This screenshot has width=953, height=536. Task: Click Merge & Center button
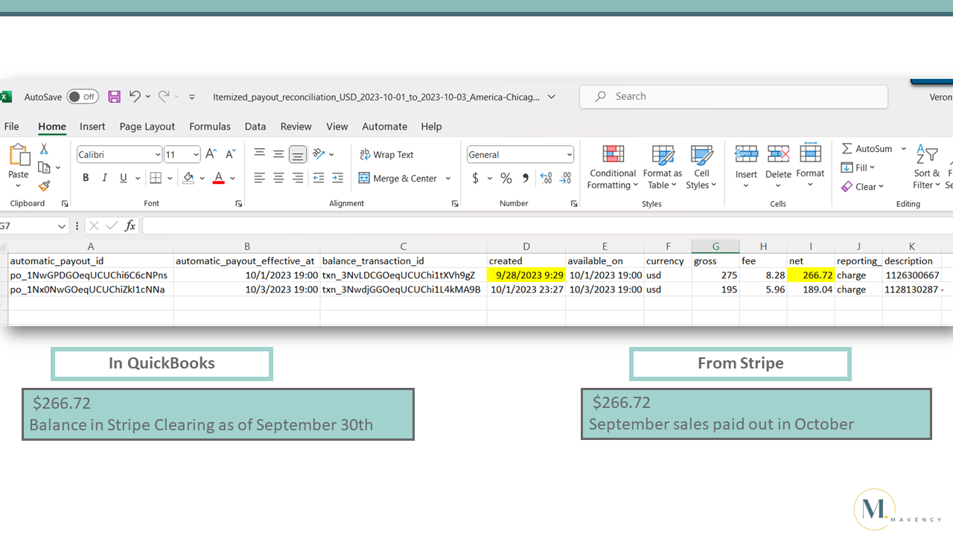[398, 179]
